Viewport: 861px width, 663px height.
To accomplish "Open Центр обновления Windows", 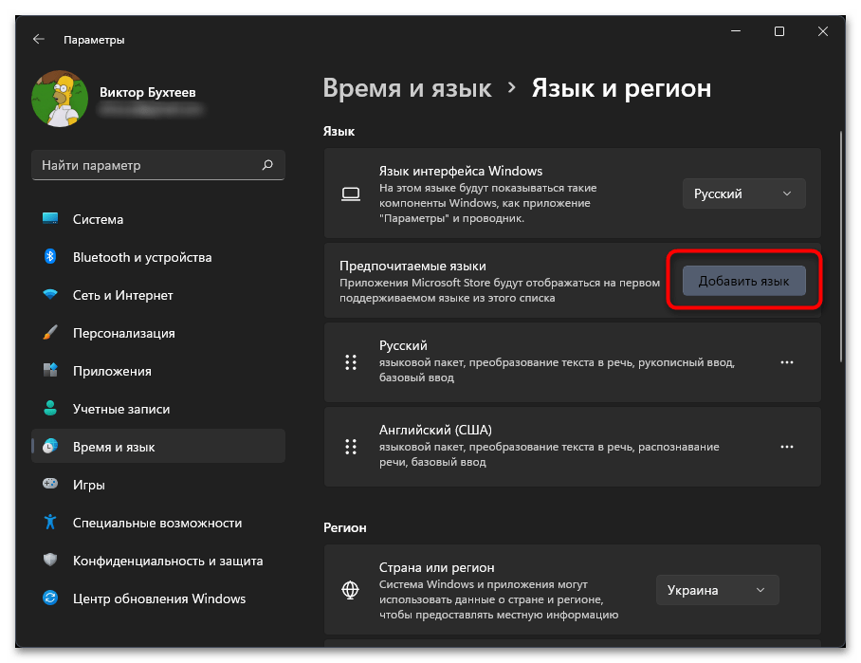I will coord(158,598).
